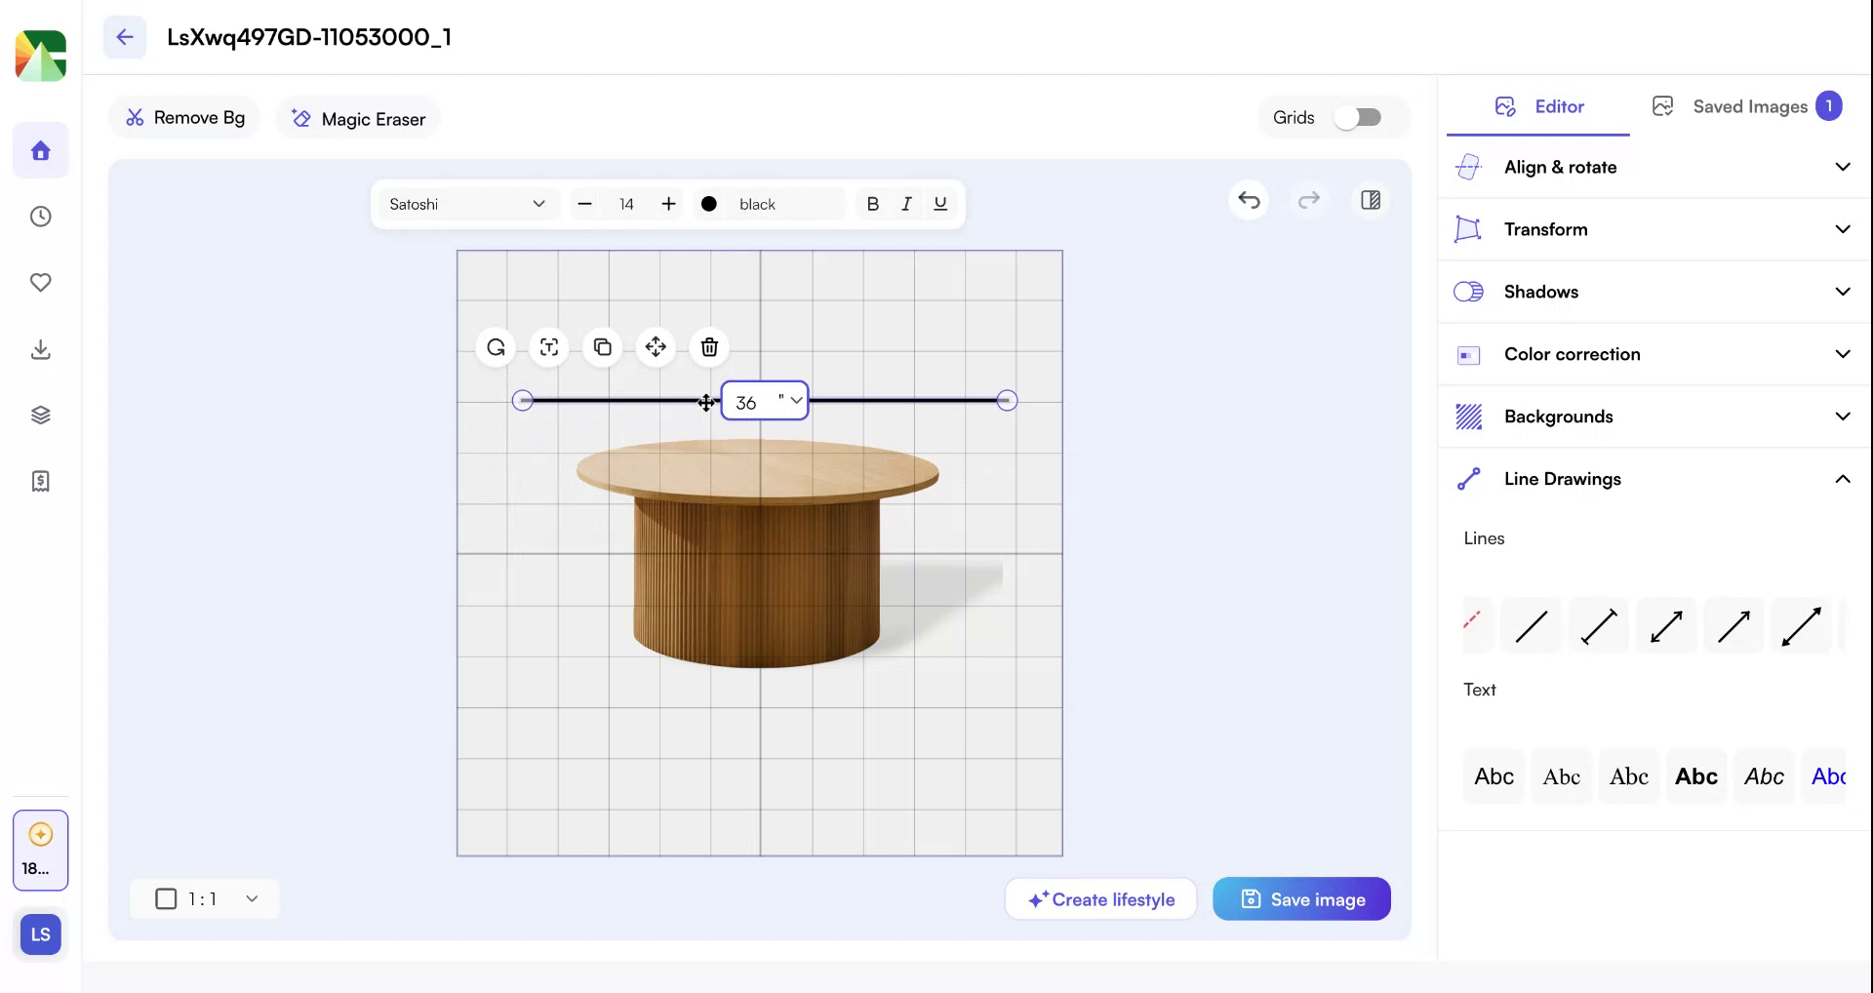
Task: Enable the Grids toggle
Action: pyautogui.click(x=1358, y=116)
